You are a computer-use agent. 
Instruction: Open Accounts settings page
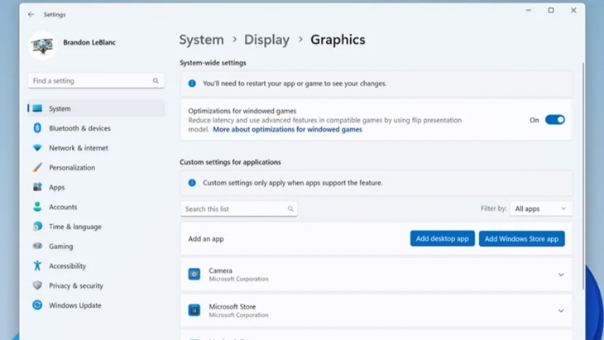pos(63,207)
